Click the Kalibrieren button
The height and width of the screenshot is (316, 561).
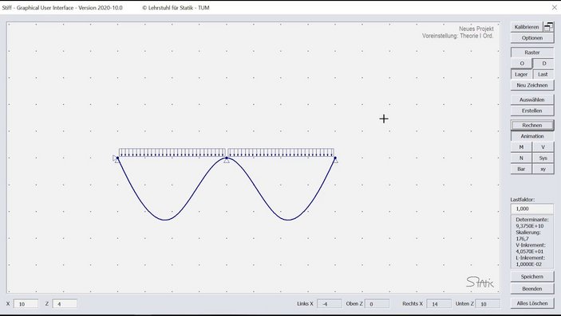pyautogui.click(x=527, y=27)
